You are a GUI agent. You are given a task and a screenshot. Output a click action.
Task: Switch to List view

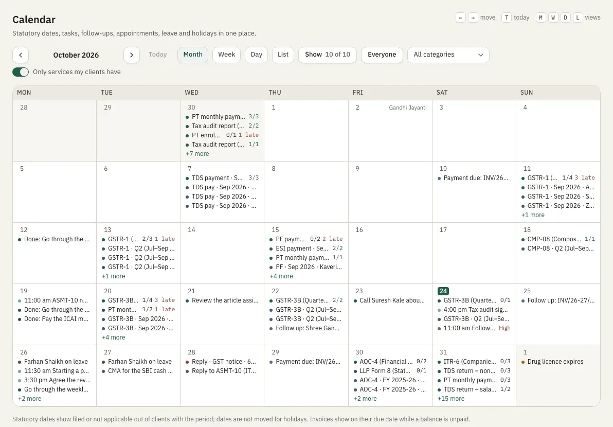(x=283, y=55)
